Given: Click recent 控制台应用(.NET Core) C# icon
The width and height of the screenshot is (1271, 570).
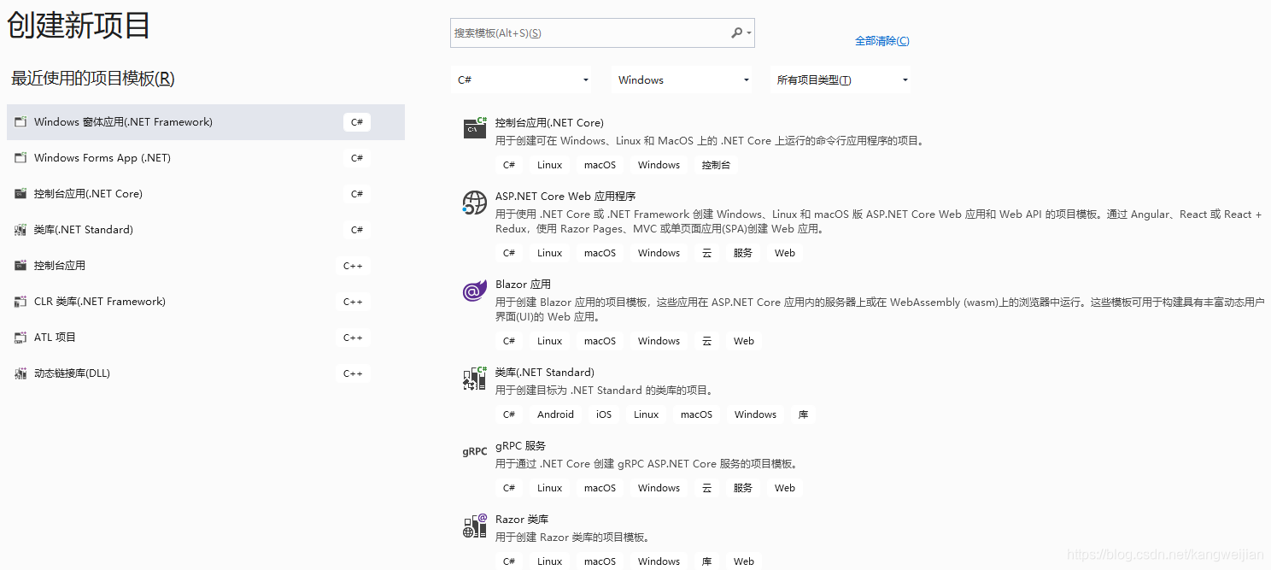Looking at the screenshot, I should point(20,194).
